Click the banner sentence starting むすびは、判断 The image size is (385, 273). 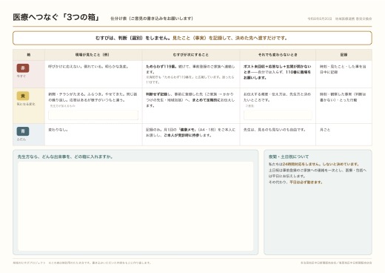point(192,38)
